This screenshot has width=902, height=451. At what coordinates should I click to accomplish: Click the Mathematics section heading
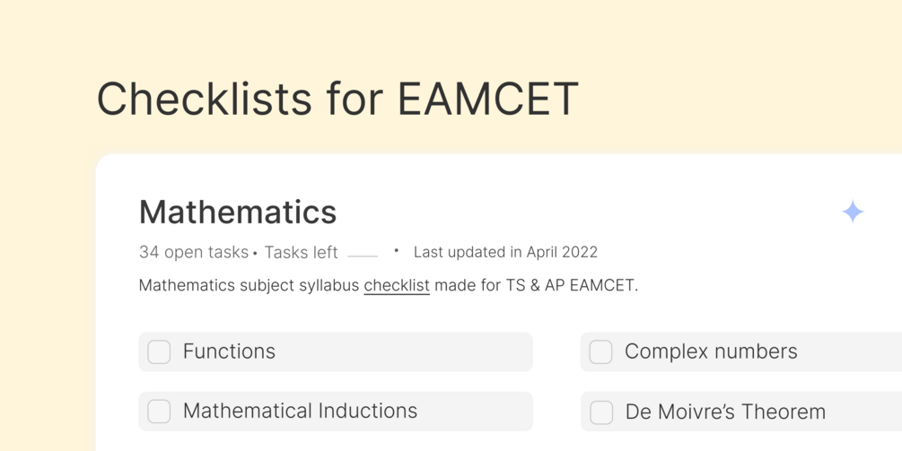(x=238, y=212)
